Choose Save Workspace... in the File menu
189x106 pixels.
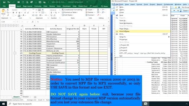coord(143,23)
